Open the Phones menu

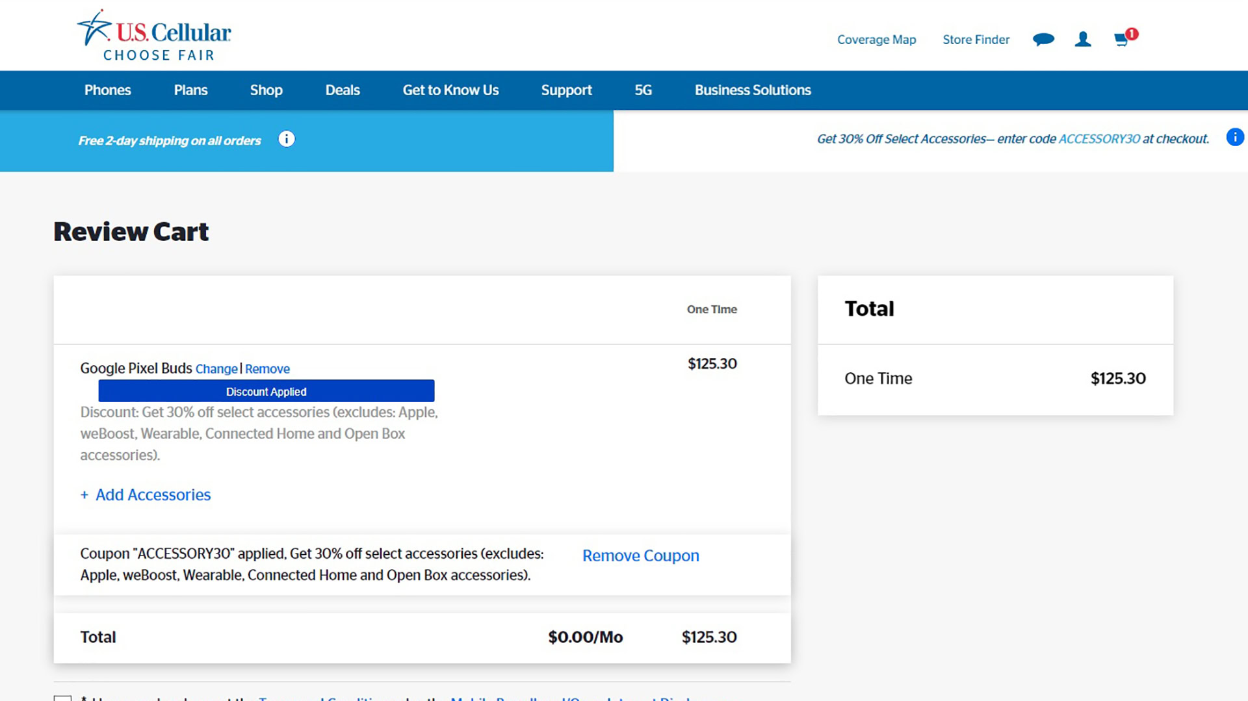tap(108, 90)
